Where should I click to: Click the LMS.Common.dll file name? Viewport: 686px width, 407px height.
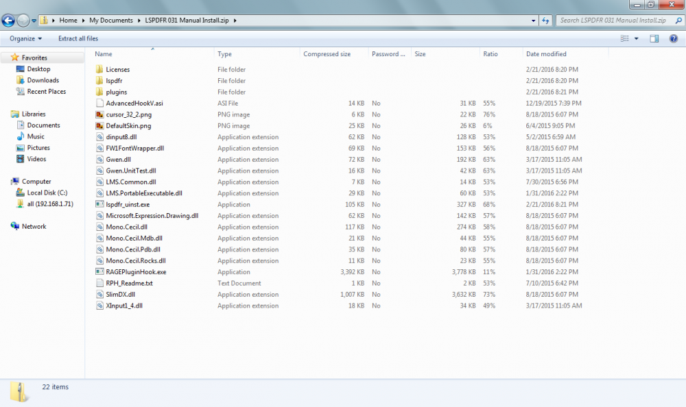coord(131,182)
